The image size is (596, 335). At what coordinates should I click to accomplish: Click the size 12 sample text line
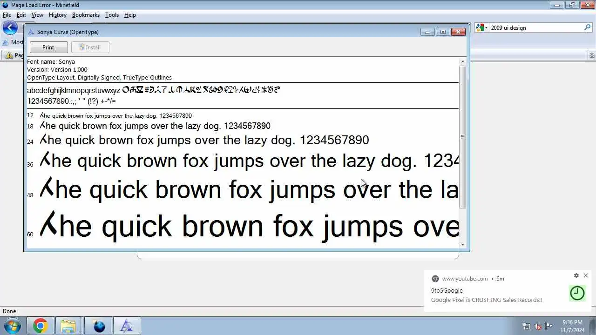coord(115,115)
